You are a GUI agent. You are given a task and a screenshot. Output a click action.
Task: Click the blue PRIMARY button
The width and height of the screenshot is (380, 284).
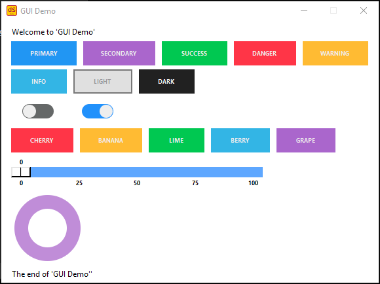coord(44,53)
